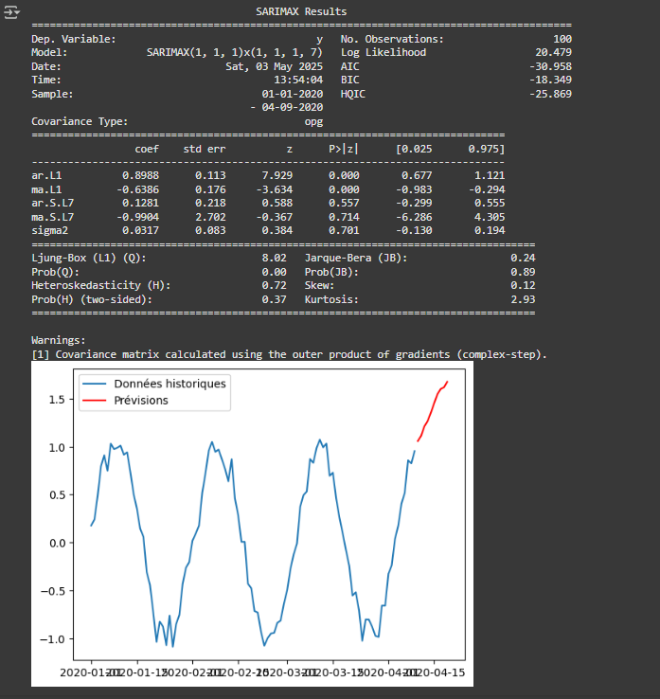Viewport: 660px width, 699px height.
Task: Click the Prob(JB) value 0.89
Action: tap(523, 273)
